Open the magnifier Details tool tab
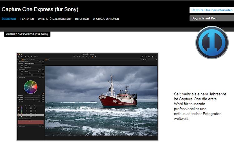 pyautogui.click(x=30, y=60)
